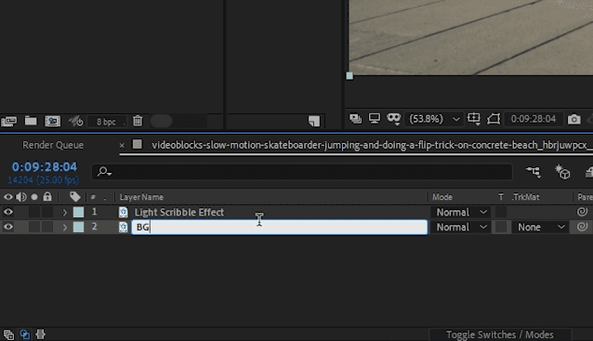Click the label tag column header
The width and height of the screenshot is (593, 341).
click(75, 197)
